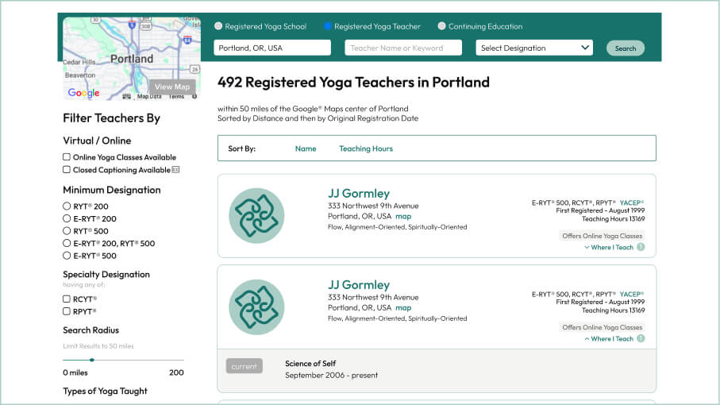Sort results by Teaching Hours
The width and height of the screenshot is (720, 405).
pyautogui.click(x=366, y=148)
